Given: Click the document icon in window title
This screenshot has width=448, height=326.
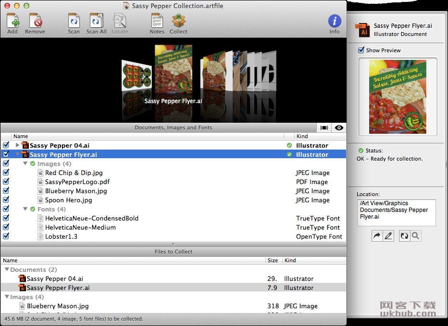Looking at the screenshot, I should pyautogui.click(x=126, y=6).
